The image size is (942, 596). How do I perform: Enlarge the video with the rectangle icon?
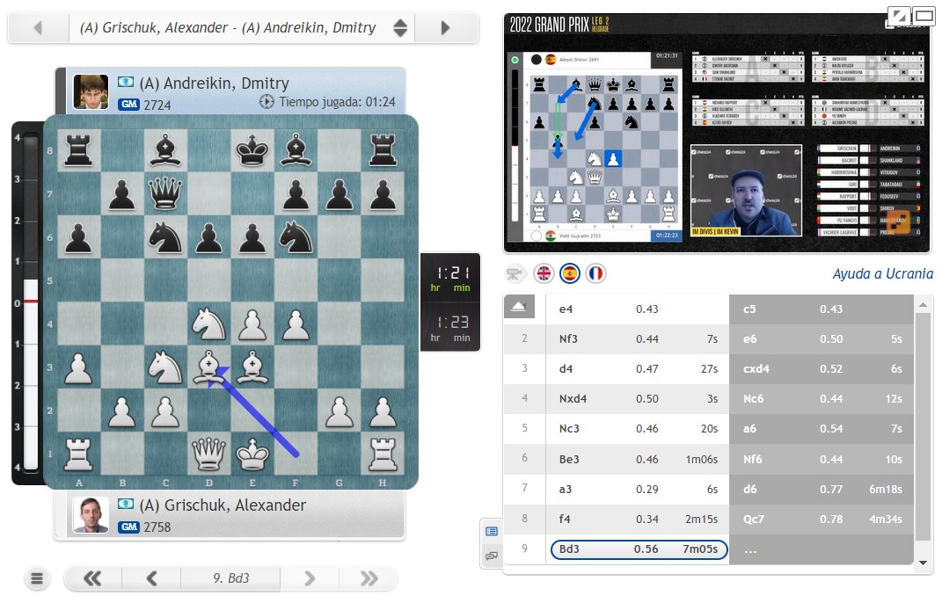(924, 16)
